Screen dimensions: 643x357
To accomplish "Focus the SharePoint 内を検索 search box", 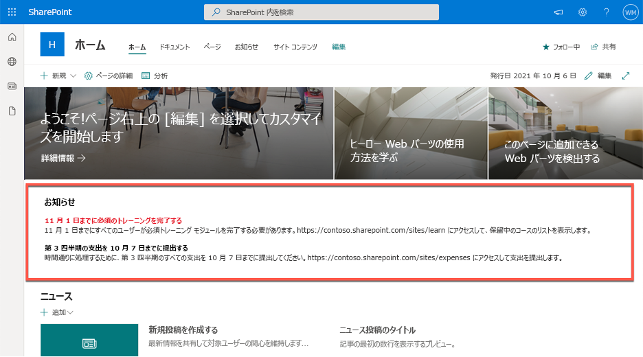I will (321, 12).
